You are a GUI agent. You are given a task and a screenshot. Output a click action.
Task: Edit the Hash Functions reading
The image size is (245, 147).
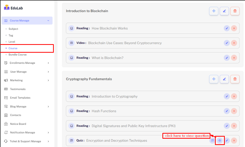click(227, 111)
